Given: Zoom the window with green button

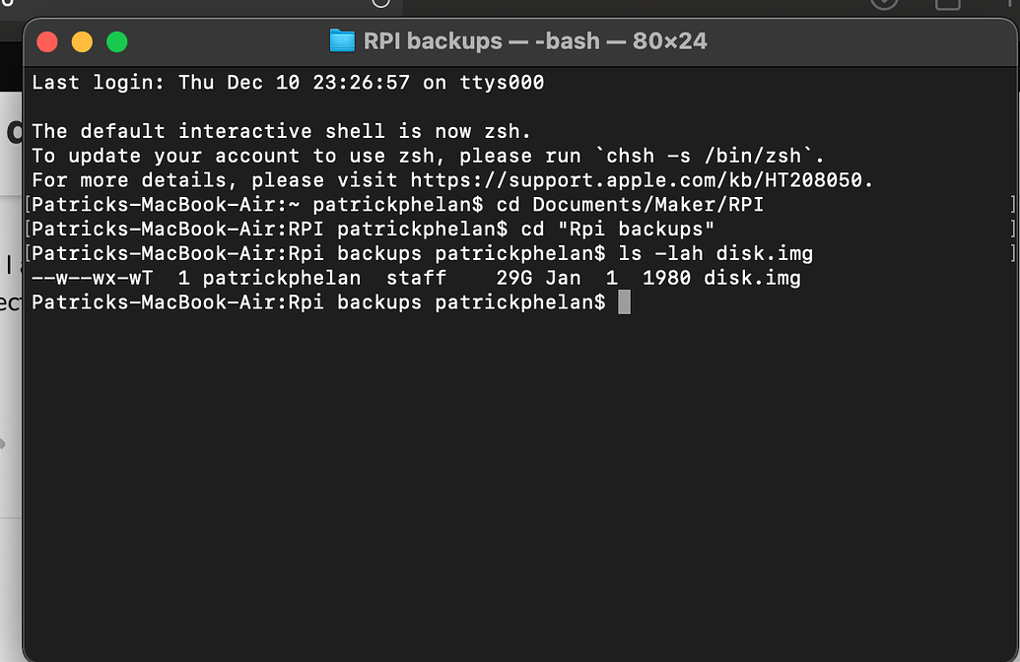Looking at the screenshot, I should (117, 42).
